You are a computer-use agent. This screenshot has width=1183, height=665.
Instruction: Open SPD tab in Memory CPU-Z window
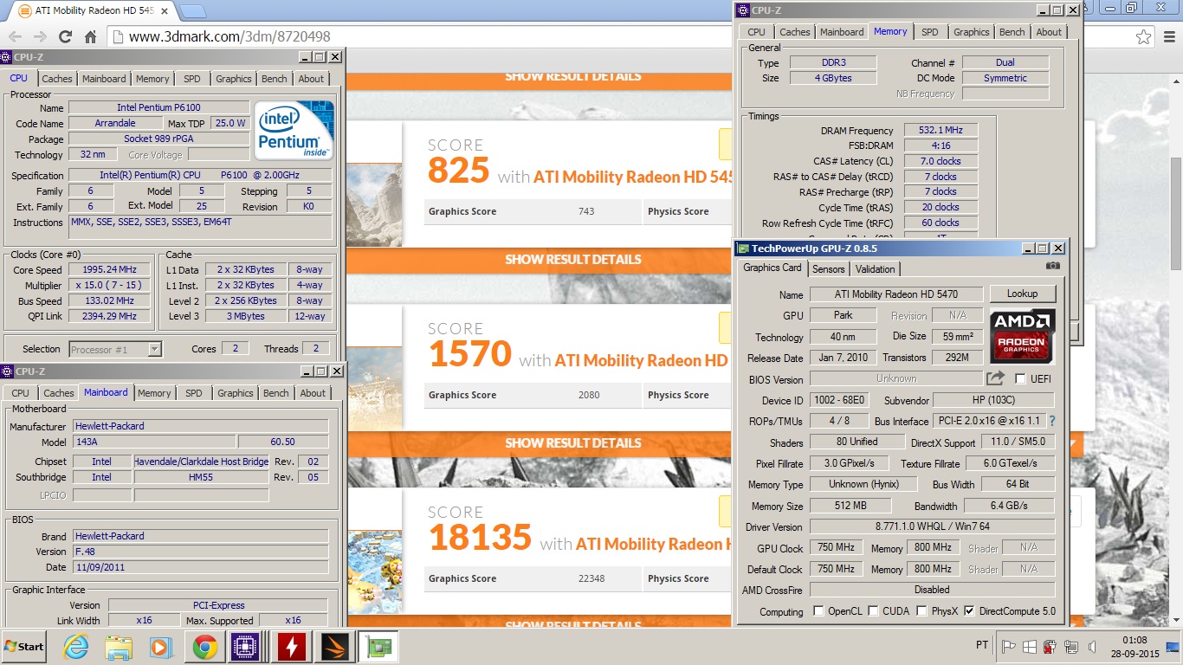pos(929,32)
